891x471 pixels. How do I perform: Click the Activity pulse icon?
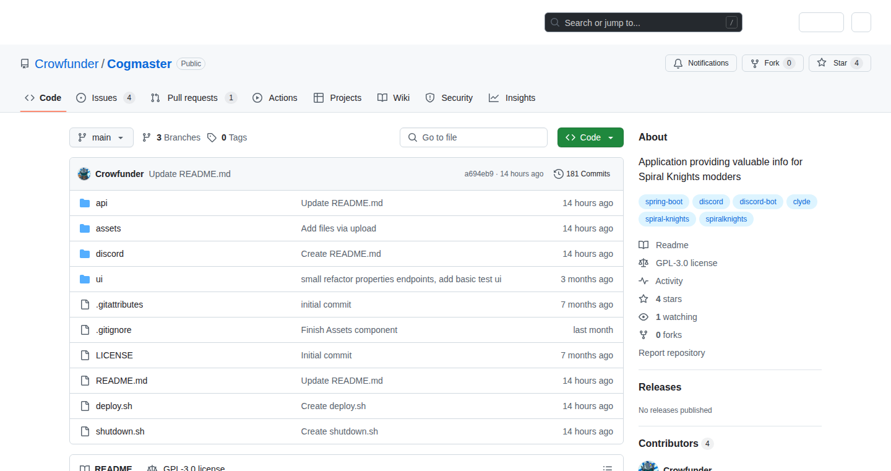pyautogui.click(x=643, y=281)
